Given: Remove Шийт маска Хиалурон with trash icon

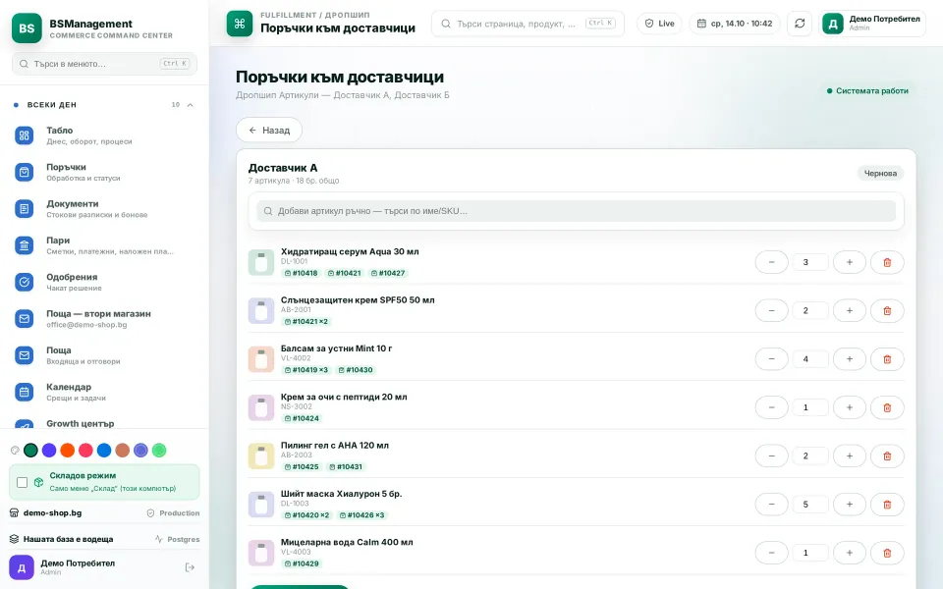Looking at the screenshot, I should (x=887, y=505).
